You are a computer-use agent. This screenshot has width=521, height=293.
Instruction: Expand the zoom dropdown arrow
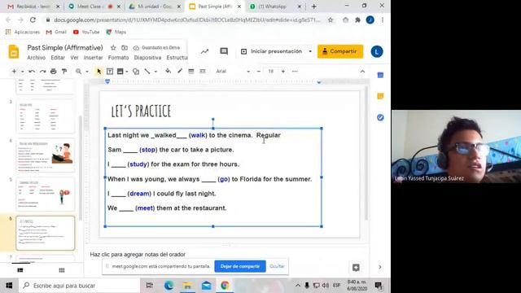pyautogui.click(x=87, y=72)
